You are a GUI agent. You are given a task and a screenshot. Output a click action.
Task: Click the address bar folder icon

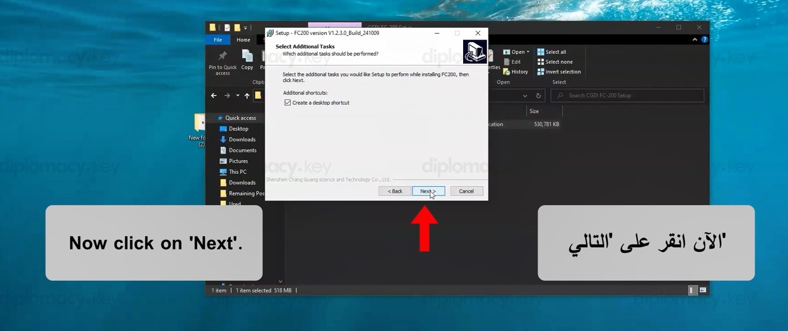click(x=258, y=95)
